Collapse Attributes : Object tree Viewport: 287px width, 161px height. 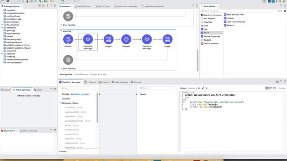pos(61,103)
